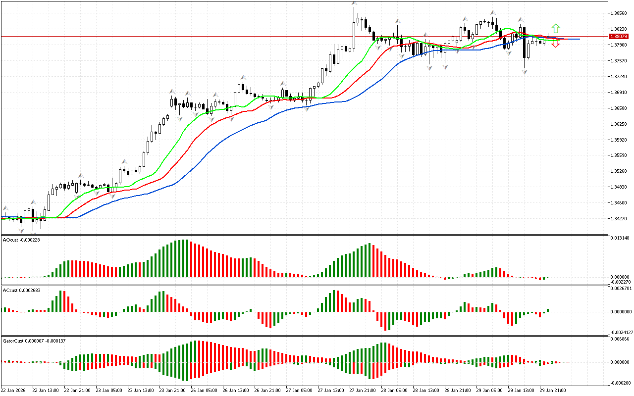This screenshot has width=634, height=396.
Task: Click the tallest green bar in AOcust histogram
Action: pyautogui.click(x=186, y=258)
